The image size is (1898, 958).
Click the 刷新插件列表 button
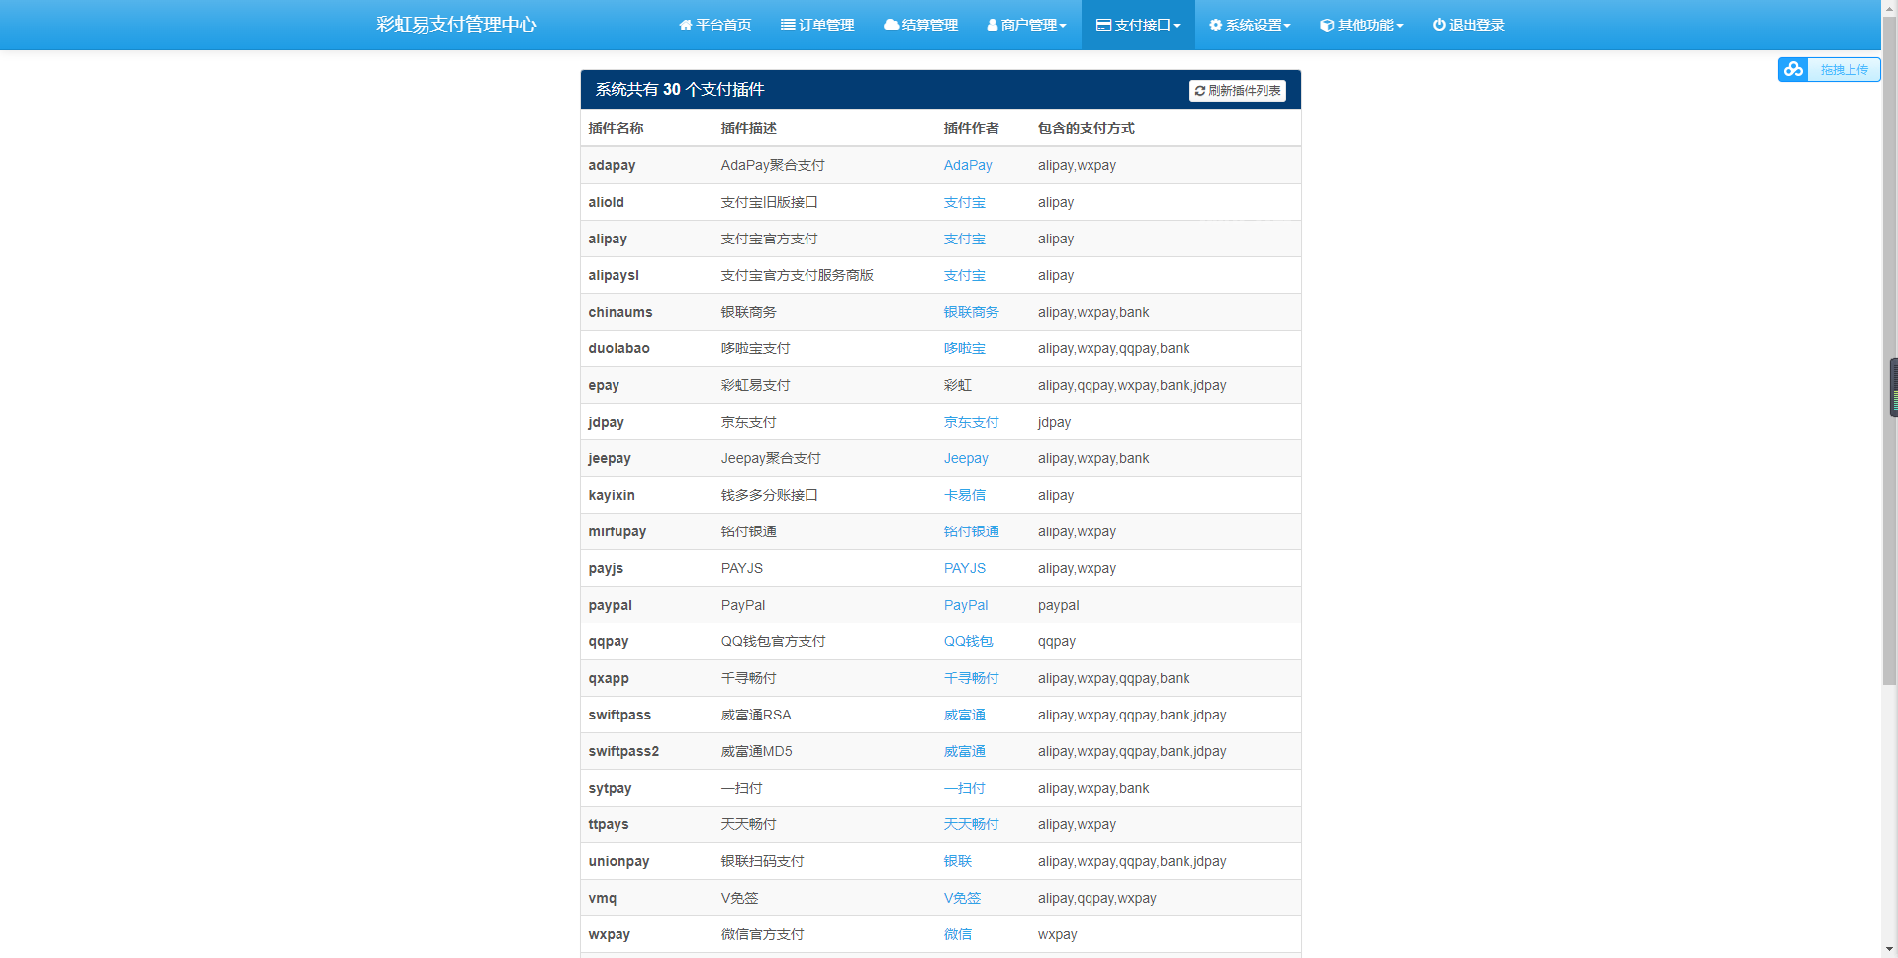click(1238, 90)
